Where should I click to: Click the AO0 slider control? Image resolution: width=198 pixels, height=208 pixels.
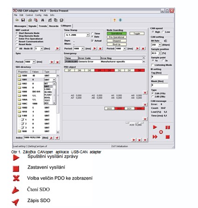(134, 123)
